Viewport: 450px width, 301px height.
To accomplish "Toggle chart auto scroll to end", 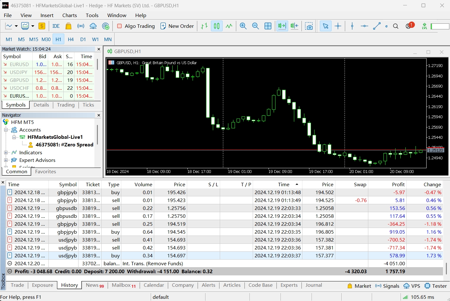I will [x=282, y=26].
